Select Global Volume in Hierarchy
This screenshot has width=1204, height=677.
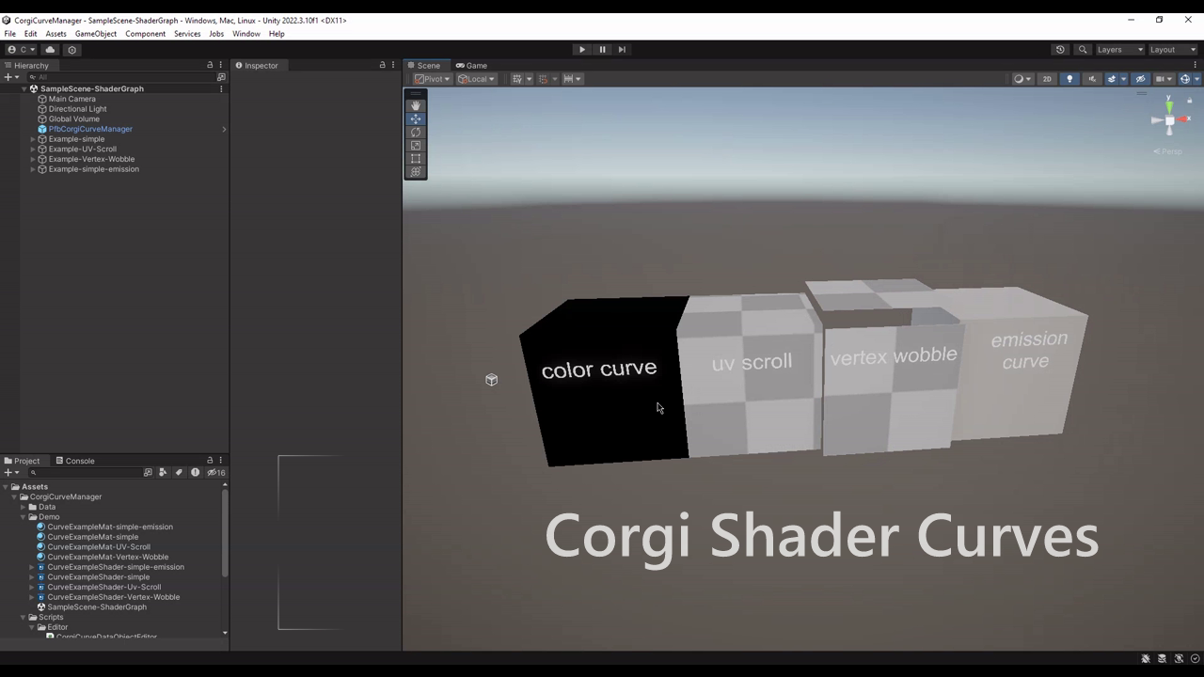pyautogui.click(x=73, y=119)
